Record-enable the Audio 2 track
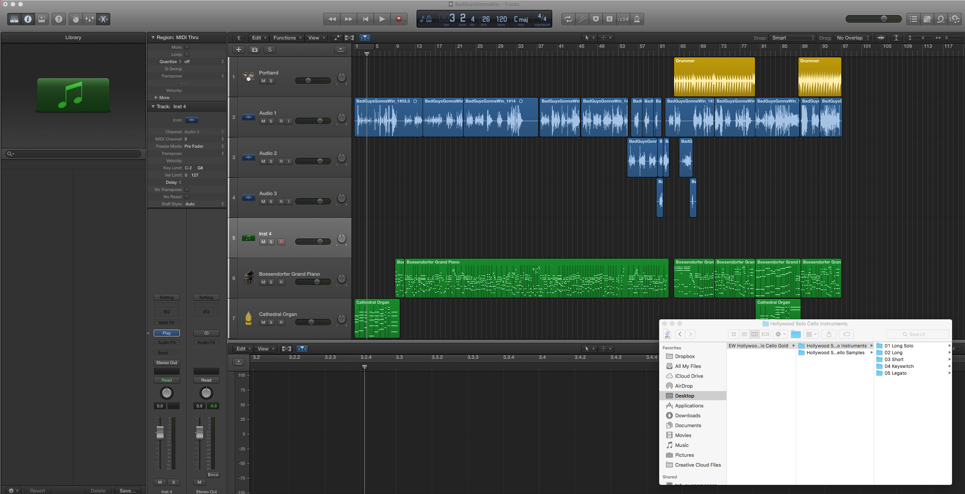The image size is (965, 494). [281, 161]
